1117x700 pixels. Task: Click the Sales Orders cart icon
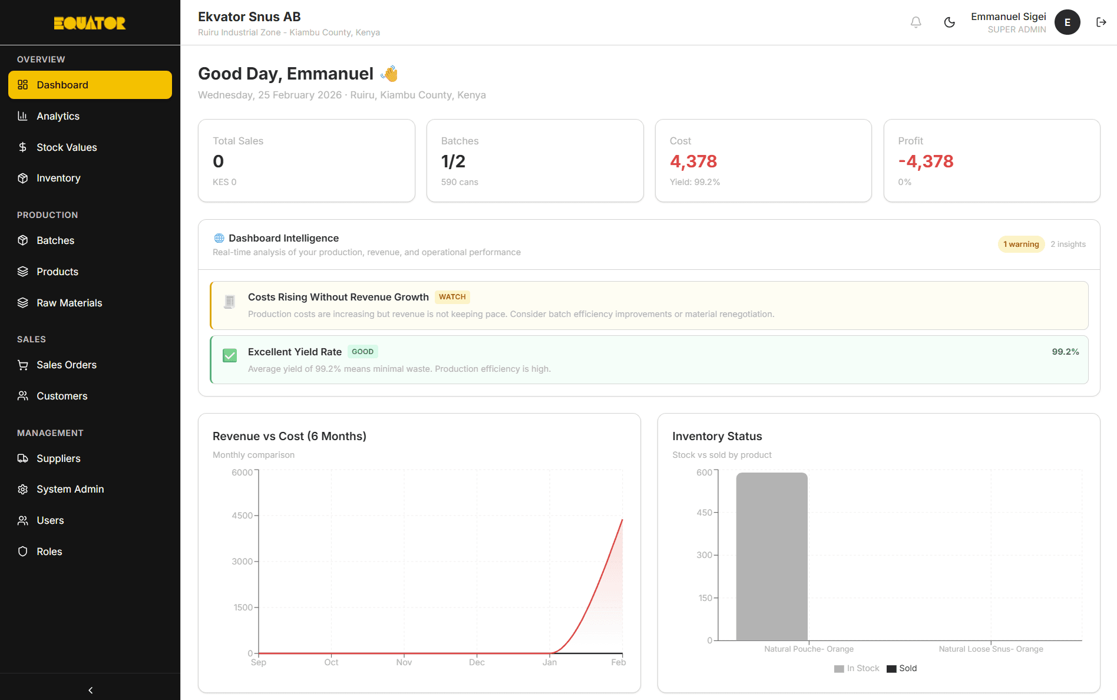(x=23, y=365)
